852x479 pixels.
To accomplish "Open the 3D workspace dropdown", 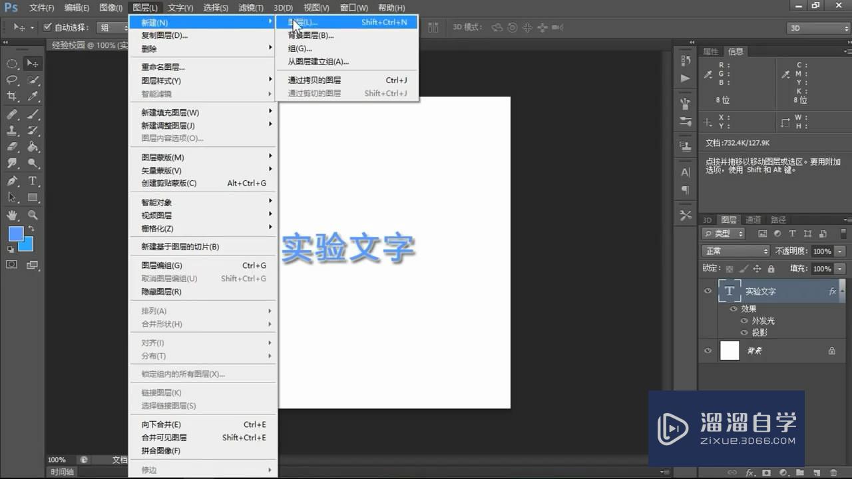I will (818, 28).
